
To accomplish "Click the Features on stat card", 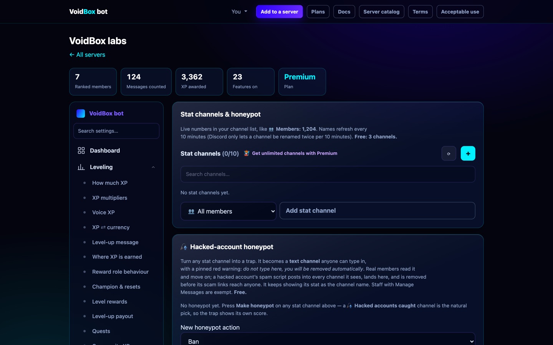I will (250, 82).
